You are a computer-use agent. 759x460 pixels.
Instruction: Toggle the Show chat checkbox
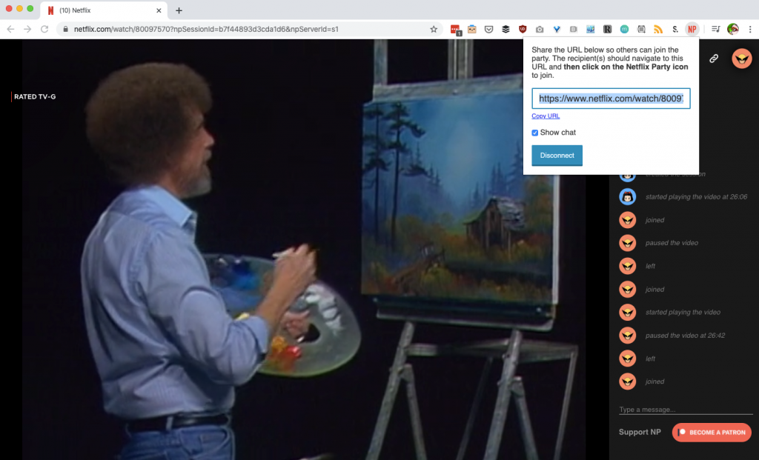535,133
